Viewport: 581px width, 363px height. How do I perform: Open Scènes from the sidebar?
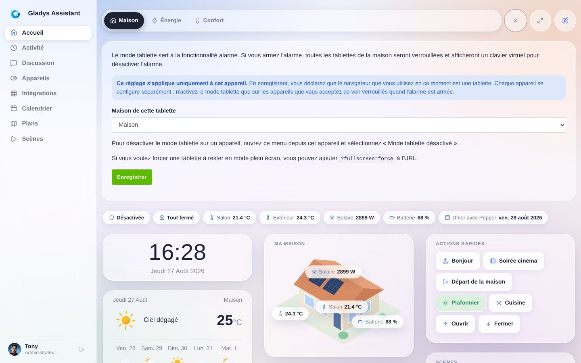(48, 139)
